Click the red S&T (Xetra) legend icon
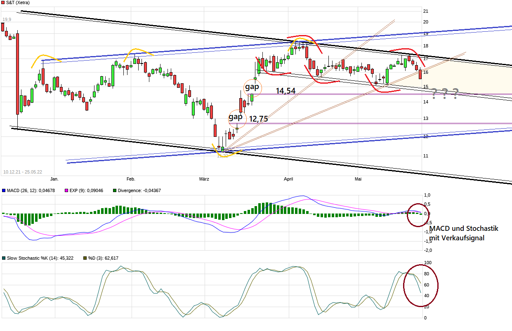 (3, 3)
